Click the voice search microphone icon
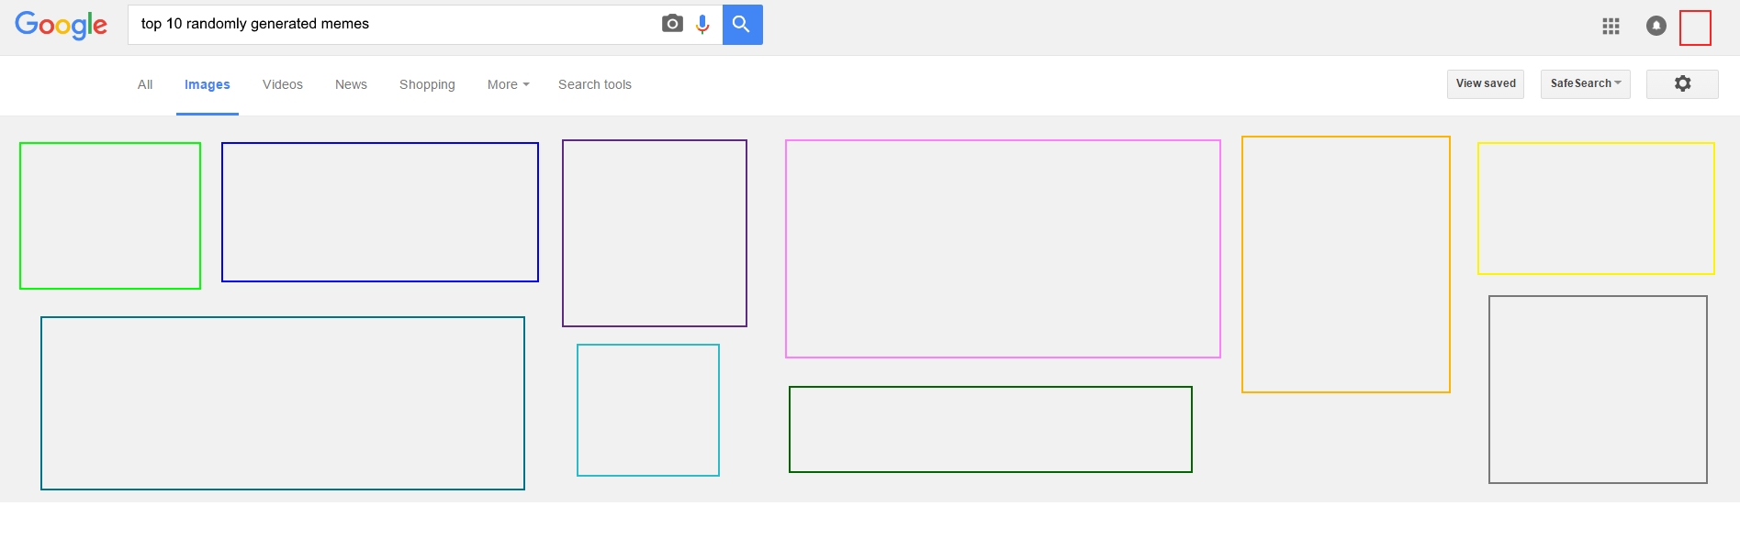 pos(702,25)
